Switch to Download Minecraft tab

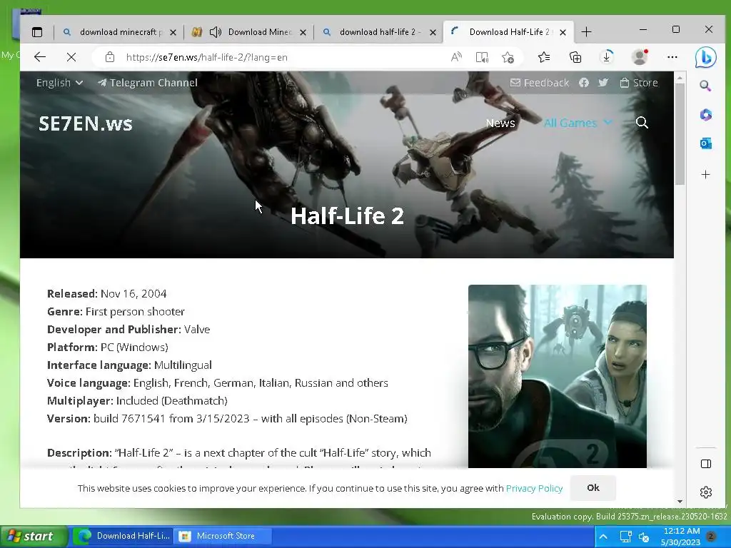[251, 32]
